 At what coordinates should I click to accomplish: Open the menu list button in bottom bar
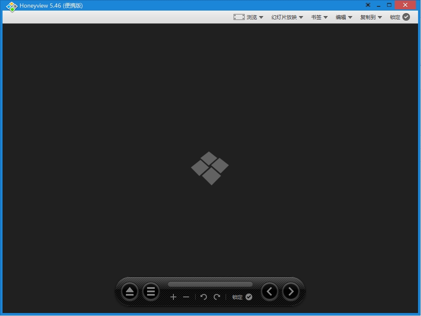click(x=151, y=291)
